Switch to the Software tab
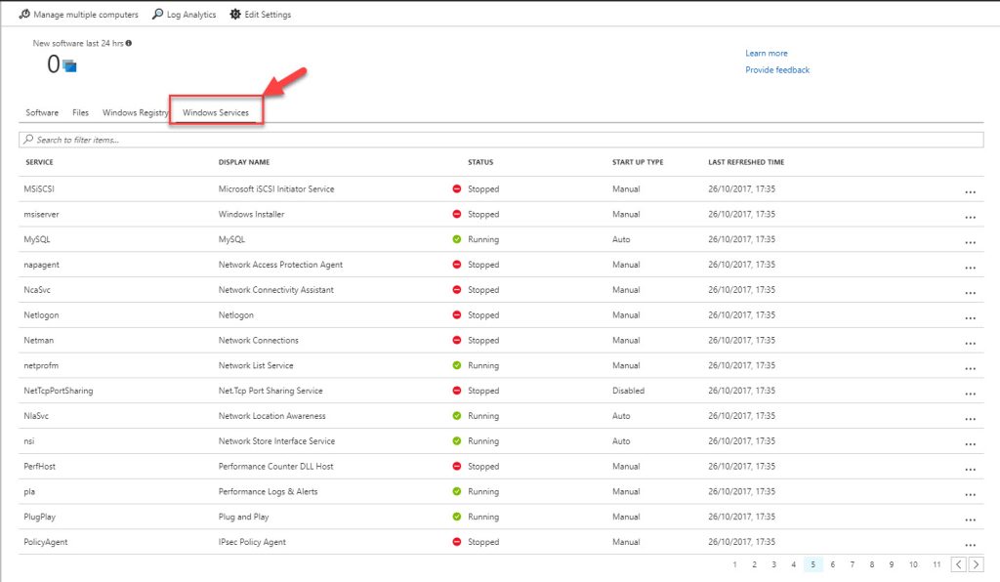Image resolution: width=1000 pixels, height=582 pixels. 41,111
